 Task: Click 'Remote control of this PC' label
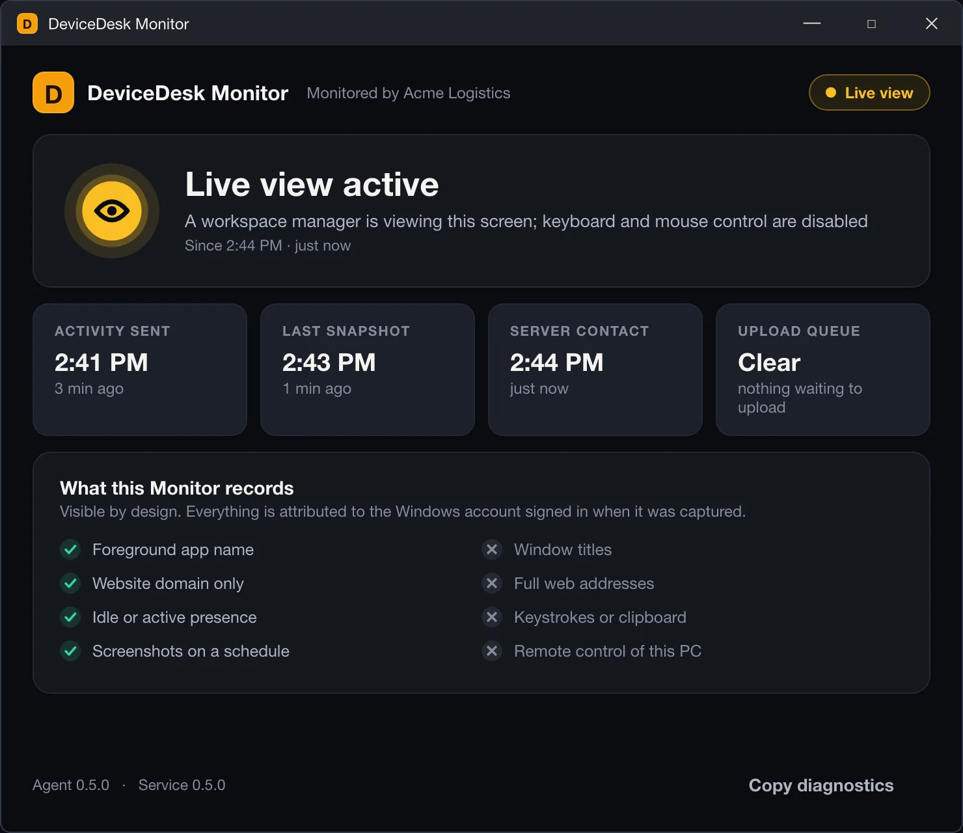tap(608, 651)
